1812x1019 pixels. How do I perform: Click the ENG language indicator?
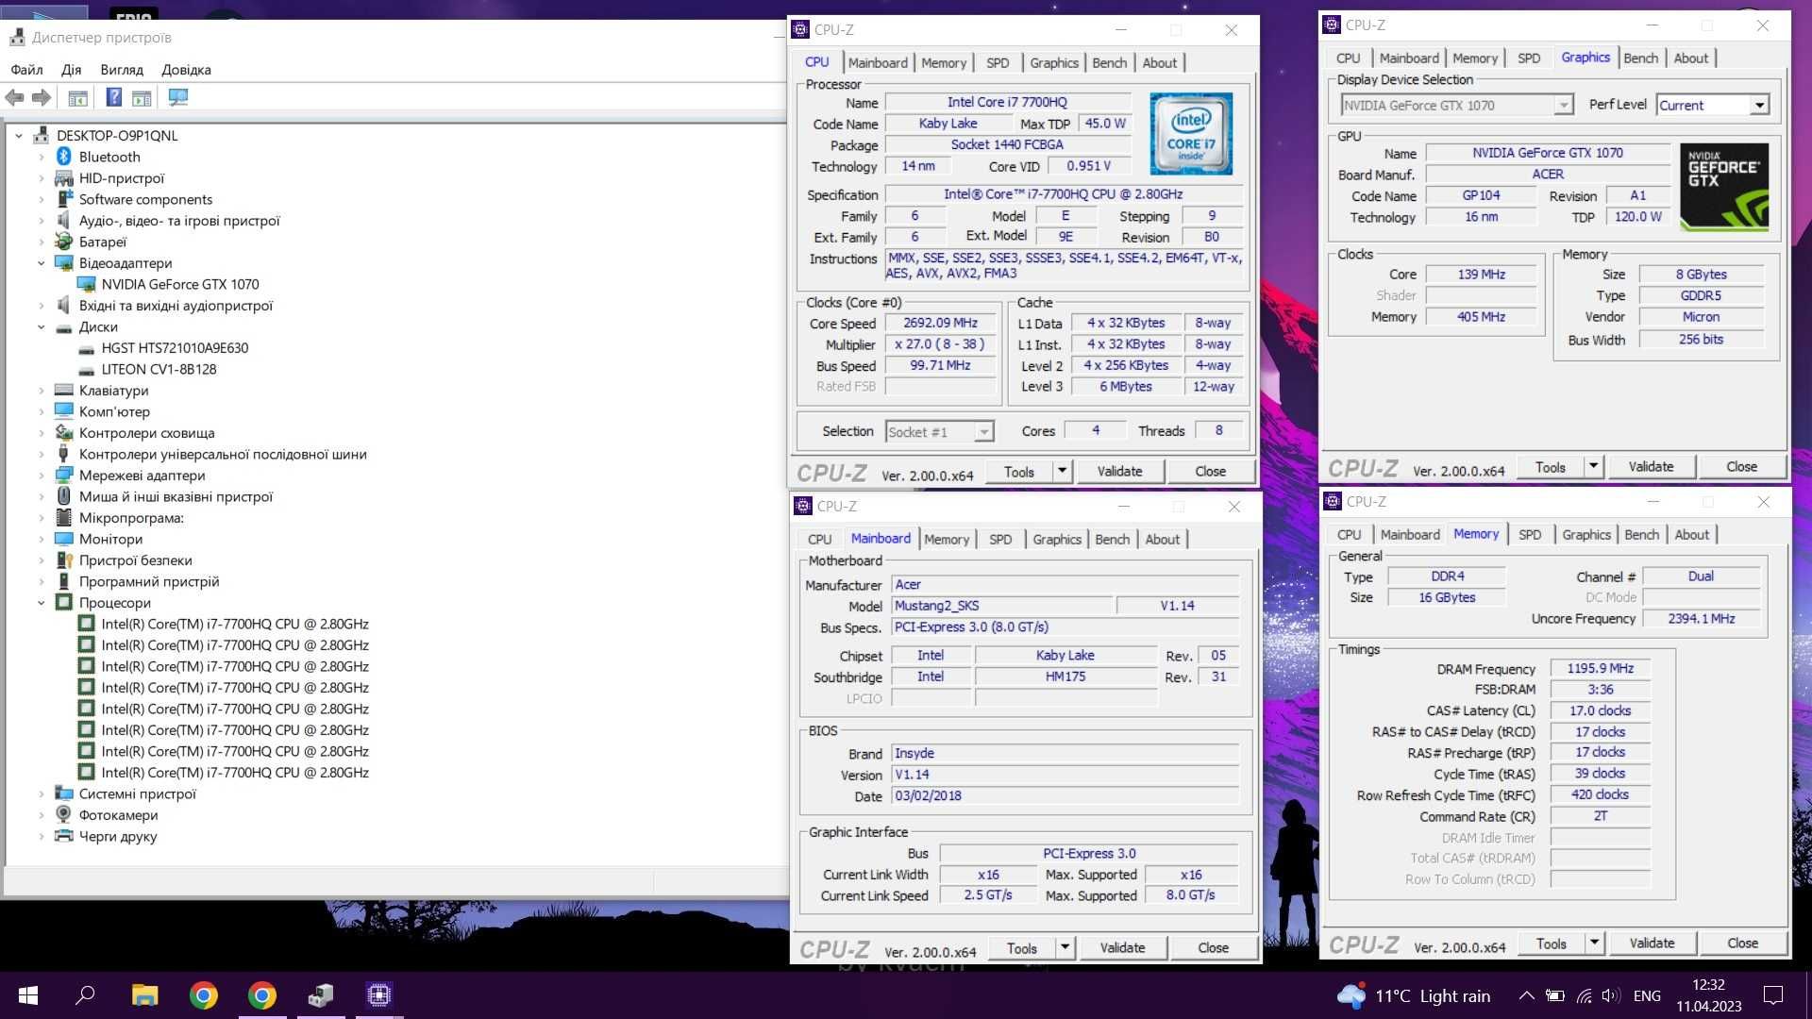point(1647,995)
